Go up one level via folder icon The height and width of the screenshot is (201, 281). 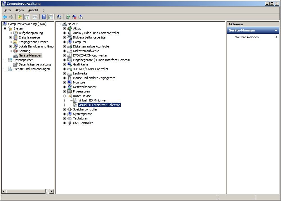[x=20, y=17]
